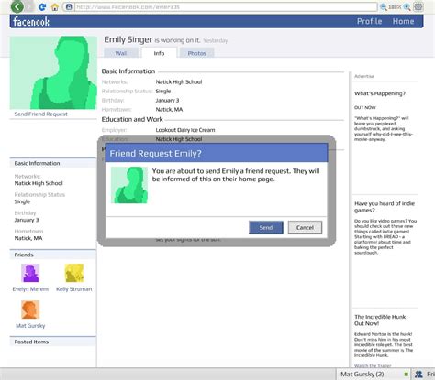Click "Lookout Dairy Ice Cream" employer text

[185, 130]
